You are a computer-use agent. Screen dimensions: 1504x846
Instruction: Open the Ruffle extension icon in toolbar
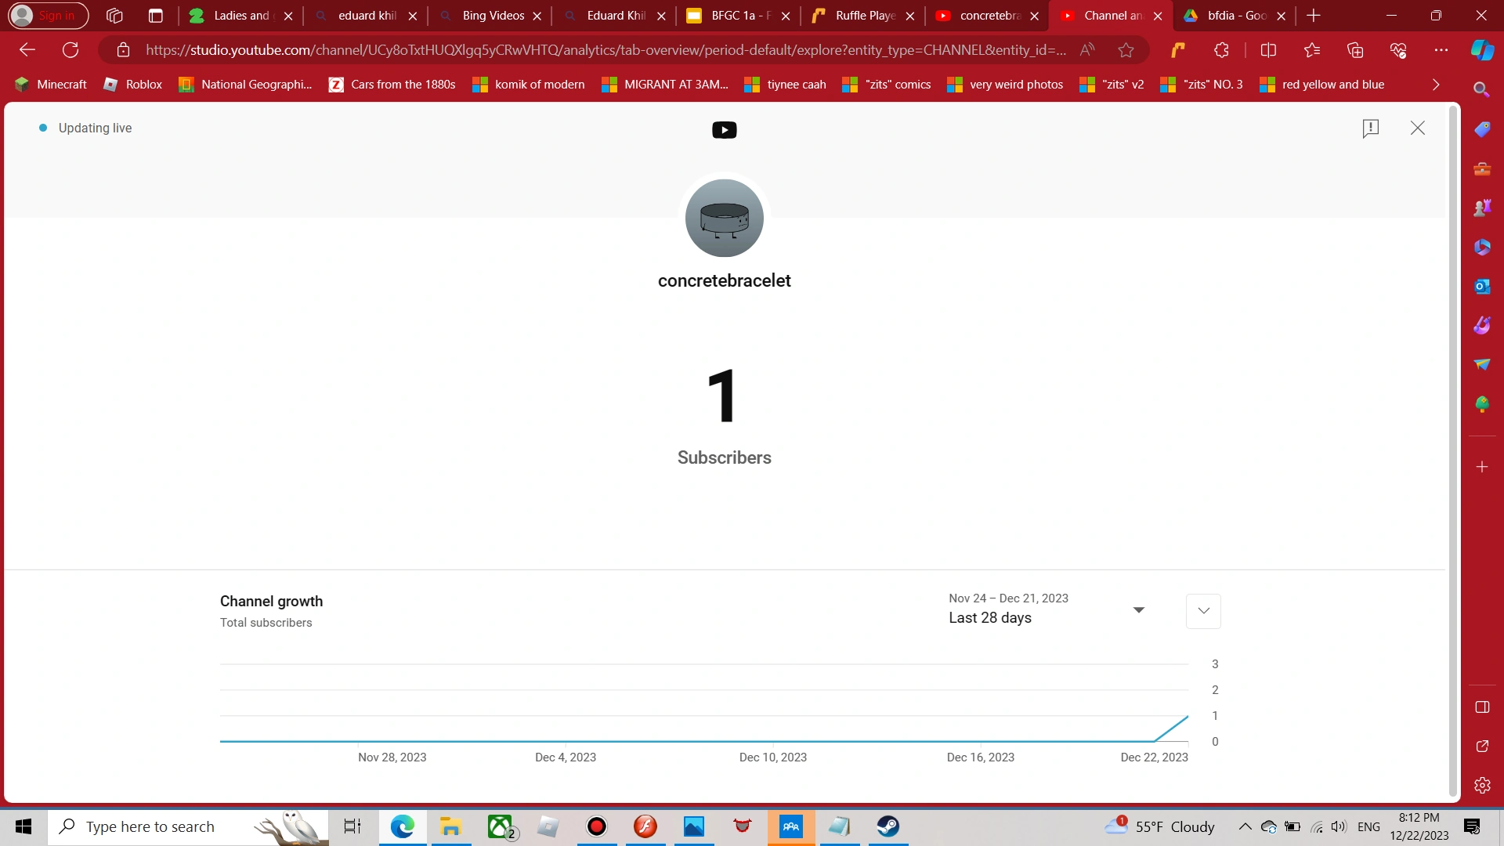click(1177, 50)
